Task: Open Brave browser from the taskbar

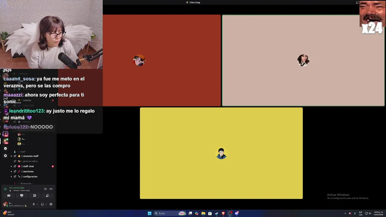Action: 223,213
